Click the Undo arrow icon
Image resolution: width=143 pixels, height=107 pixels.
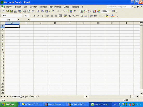pos(58,11)
